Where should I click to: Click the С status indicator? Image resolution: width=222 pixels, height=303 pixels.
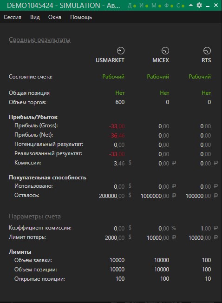[x=180, y=6]
